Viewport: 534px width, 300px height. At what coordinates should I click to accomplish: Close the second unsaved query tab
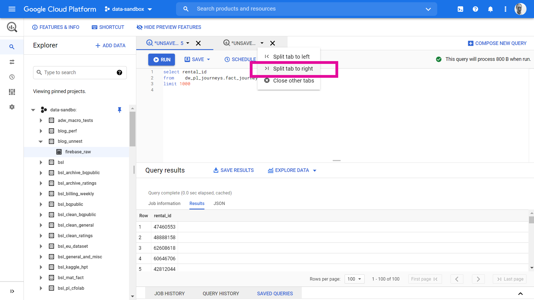pyautogui.click(x=273, y=43)
